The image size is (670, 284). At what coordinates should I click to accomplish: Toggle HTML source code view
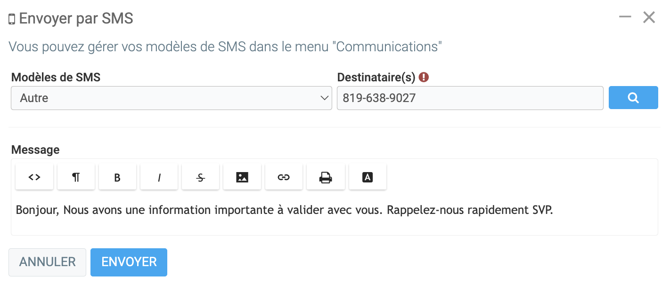click(34, 177)
